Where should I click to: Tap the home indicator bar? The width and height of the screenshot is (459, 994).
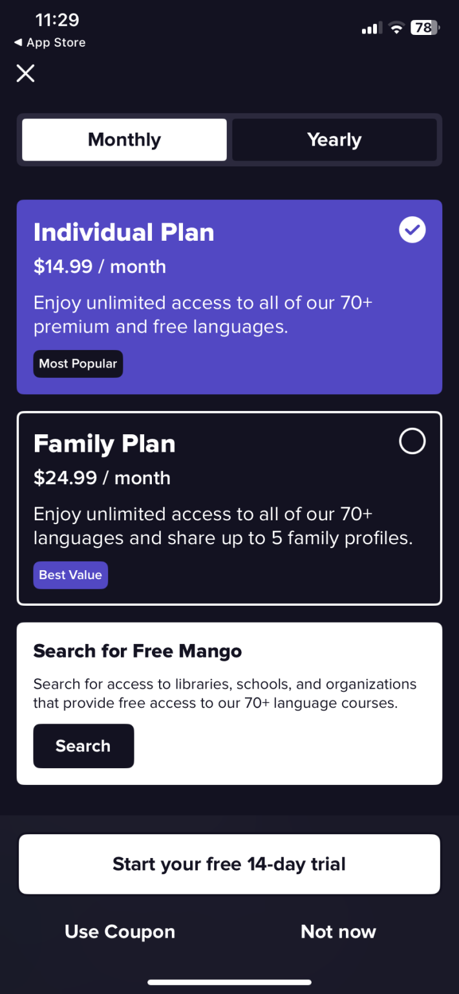(229, 982)
